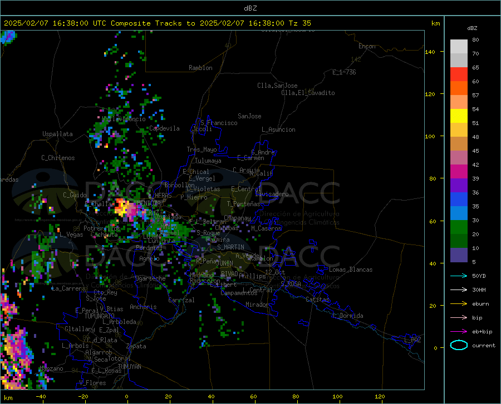Click the 60-65 dBZ red color swatch
The height and width of the screenshot is (404, 501).
tap(459, 74)
